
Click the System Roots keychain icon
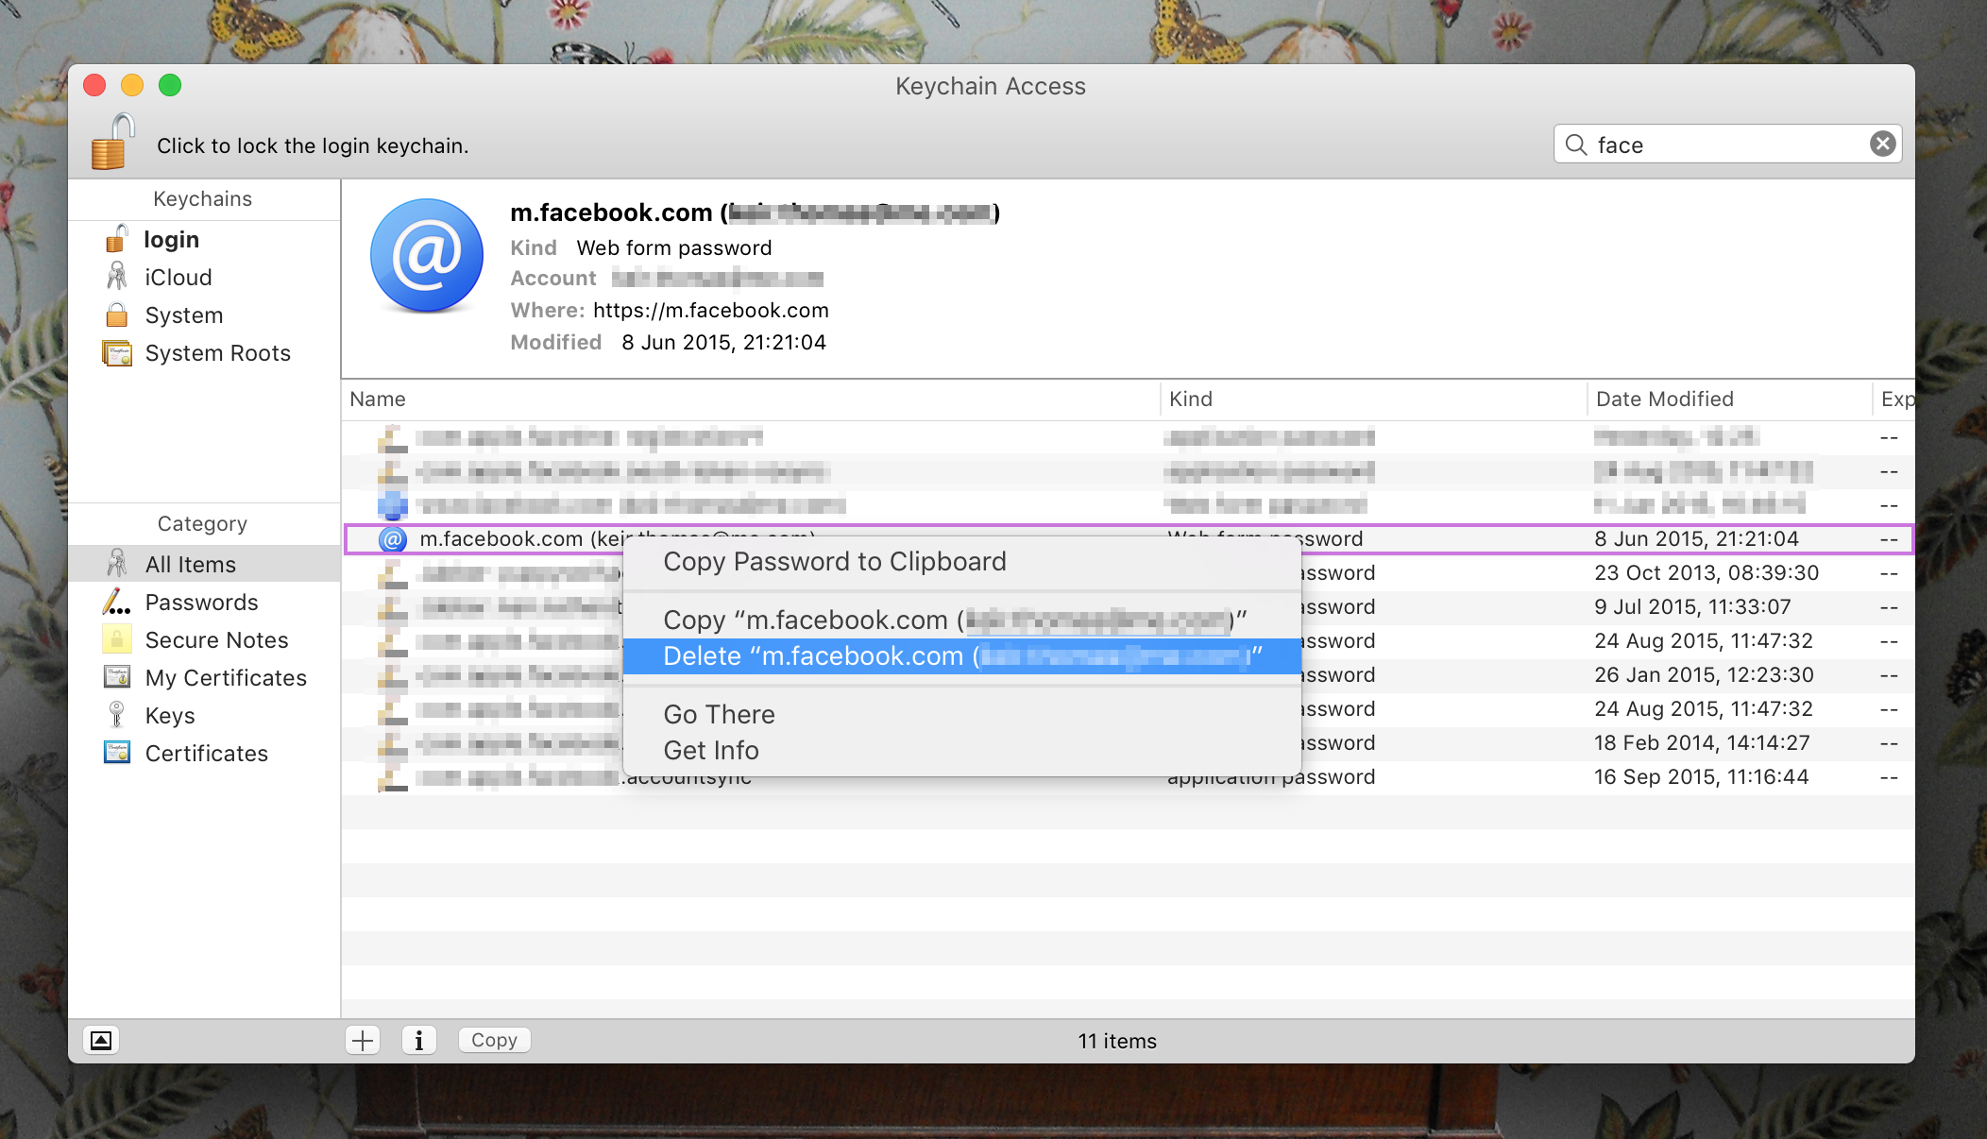coord(120,352)
